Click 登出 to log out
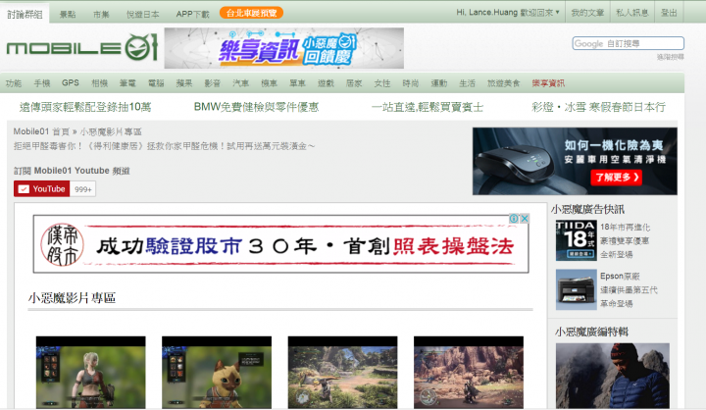Viewport: 706px width, 410px height. pos(669,13)
